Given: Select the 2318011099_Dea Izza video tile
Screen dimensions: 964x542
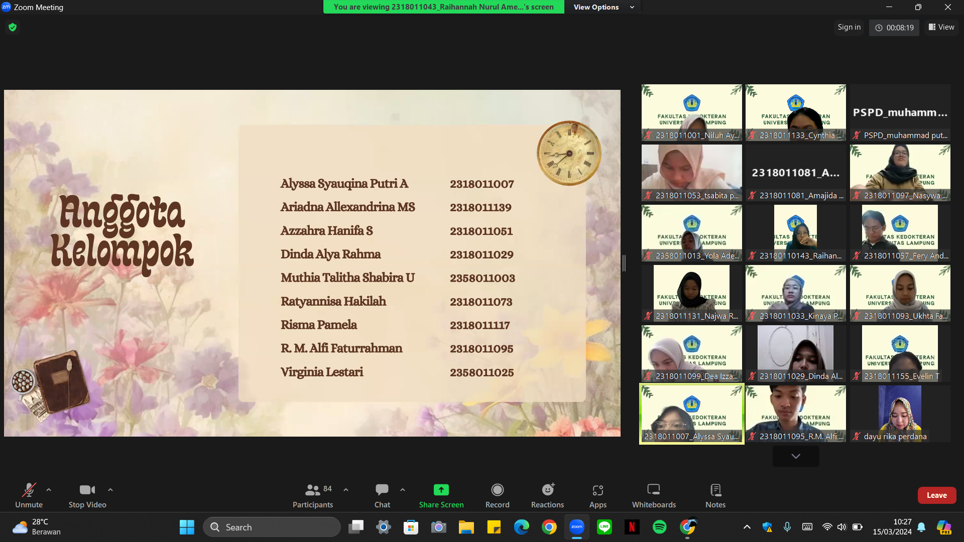Looking at the screenshot, I should click(x=692, y=353).
